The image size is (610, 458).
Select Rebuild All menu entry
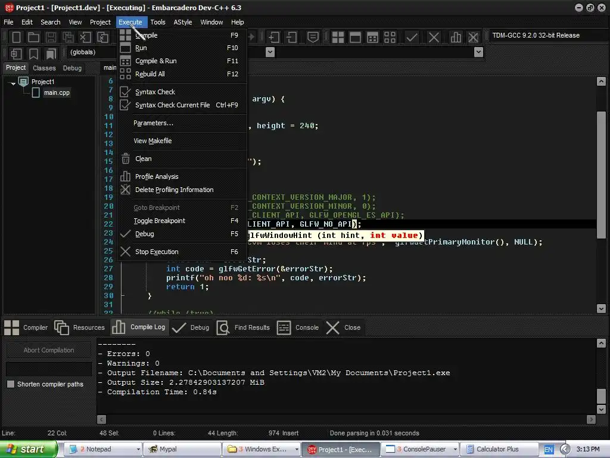(x=182, y=74)
